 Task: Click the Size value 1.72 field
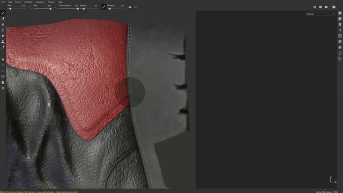point(23,5)
